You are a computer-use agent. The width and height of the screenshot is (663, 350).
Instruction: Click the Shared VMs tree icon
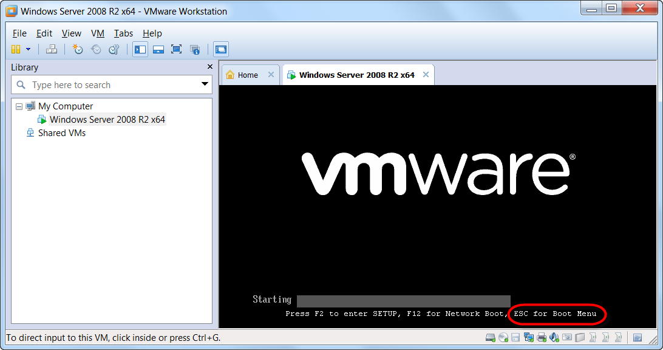point(30,133)
